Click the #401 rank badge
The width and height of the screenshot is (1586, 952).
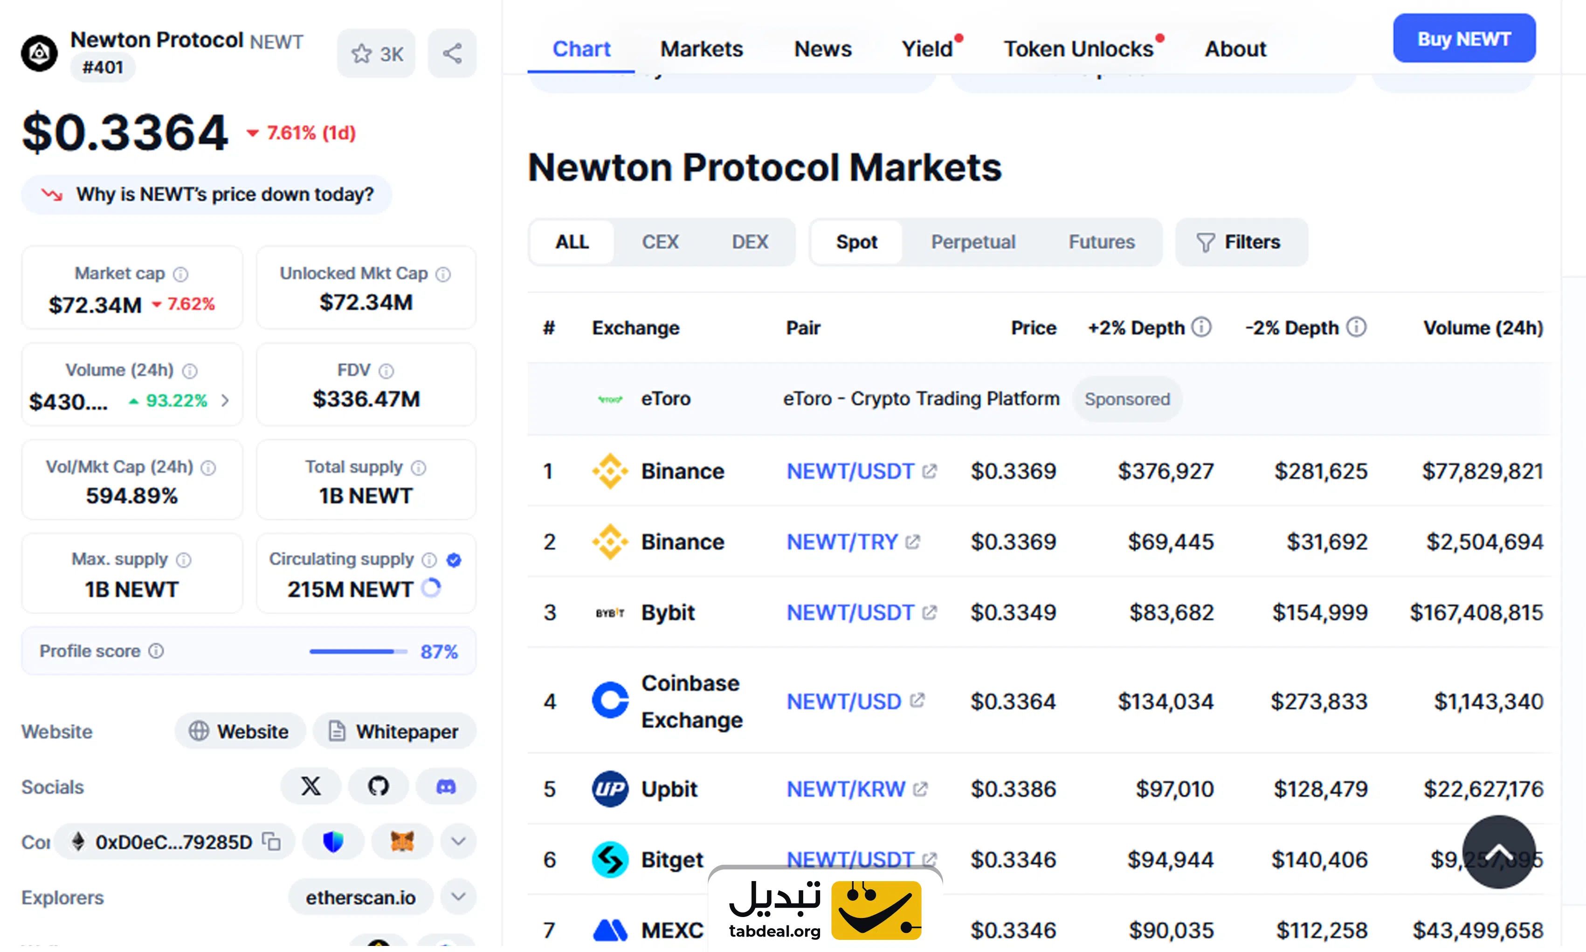[x=103, y=67]
